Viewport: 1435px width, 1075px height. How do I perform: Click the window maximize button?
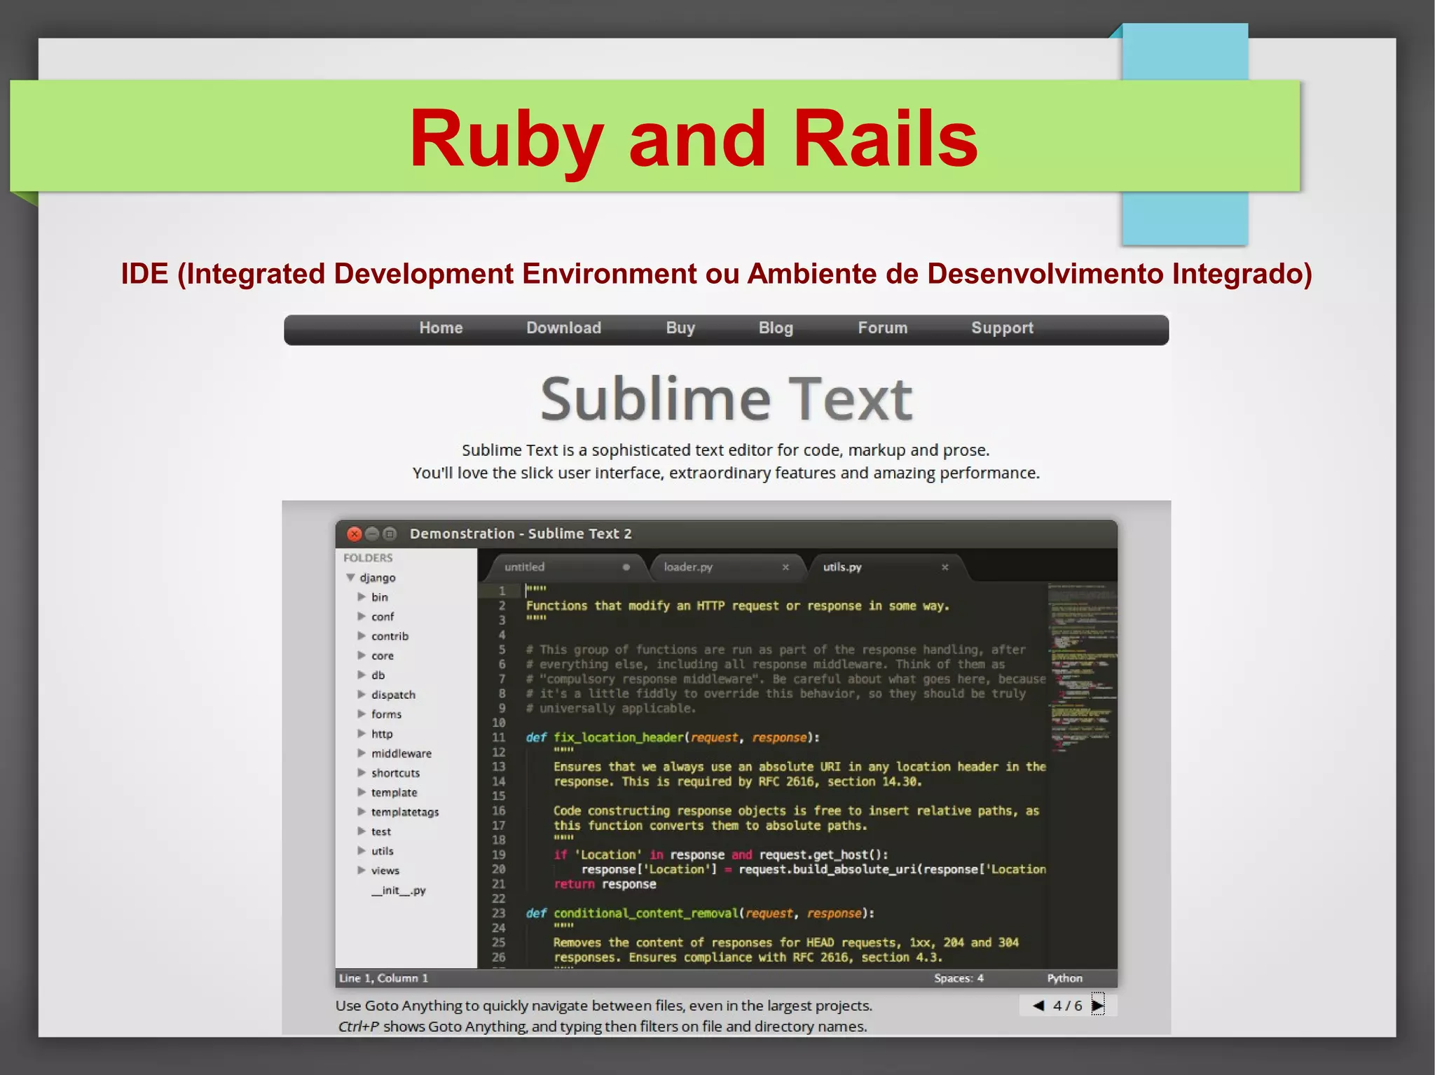point(390,534)
